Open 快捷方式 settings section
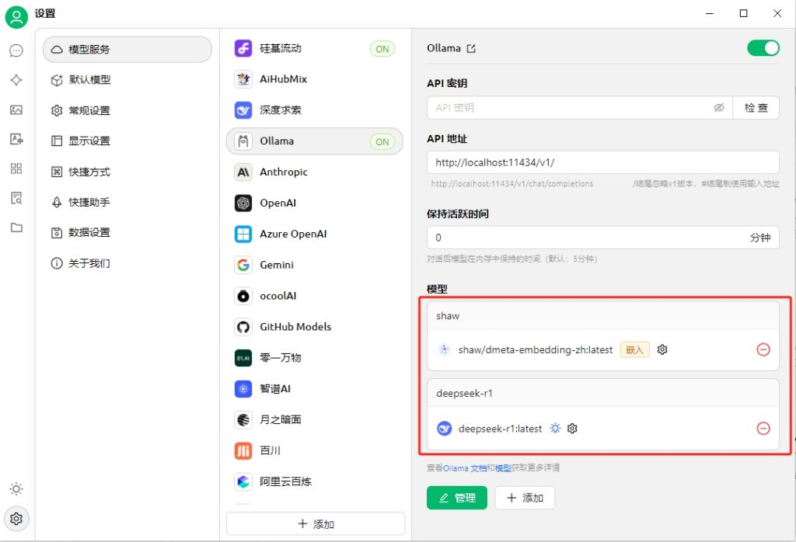The width and height of the screenshot is (796, 542). coord(127,172)
